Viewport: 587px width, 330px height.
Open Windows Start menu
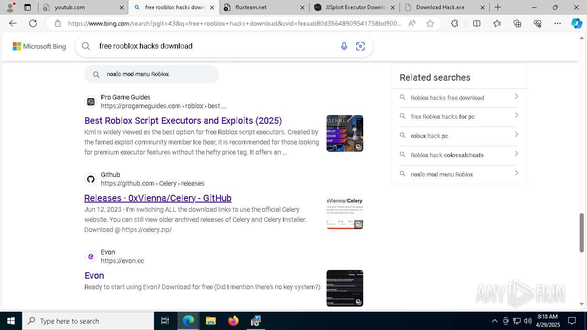pyautogui.click(x=11, y=321)
